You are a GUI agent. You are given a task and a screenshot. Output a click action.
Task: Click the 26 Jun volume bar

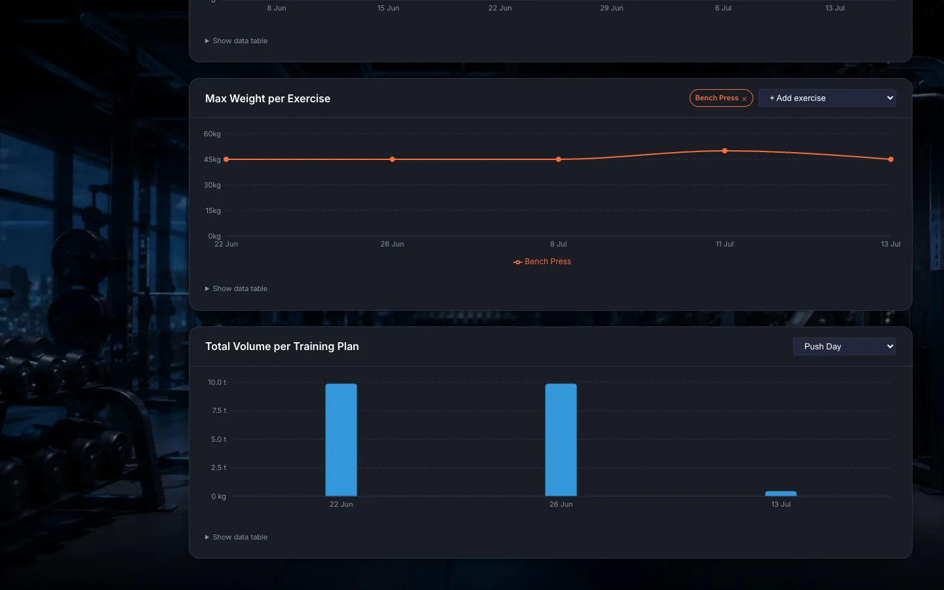coord(561,440)
